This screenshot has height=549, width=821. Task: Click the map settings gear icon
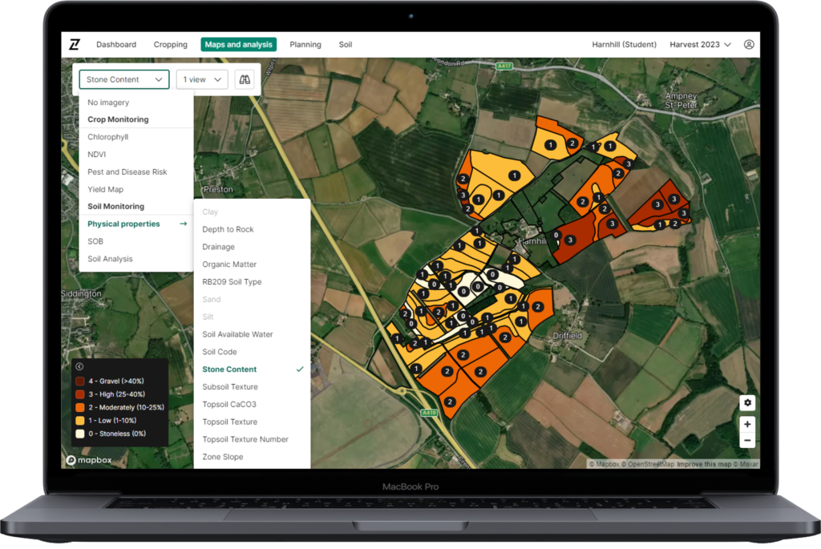point(747,402)
